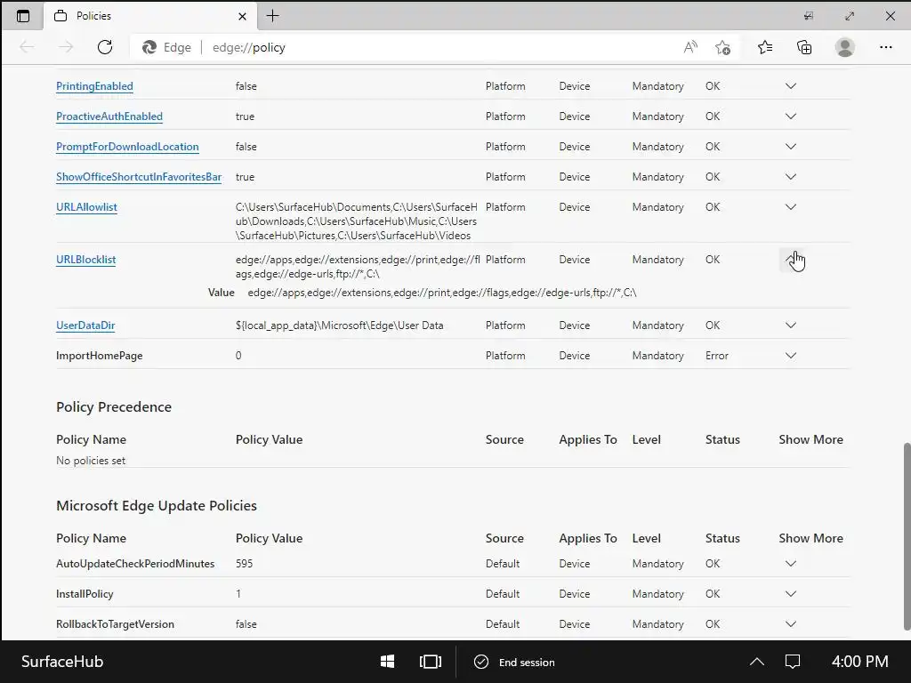Open the ShowOfficeShortcutInFavoritesBar link

tap(139, 177)
